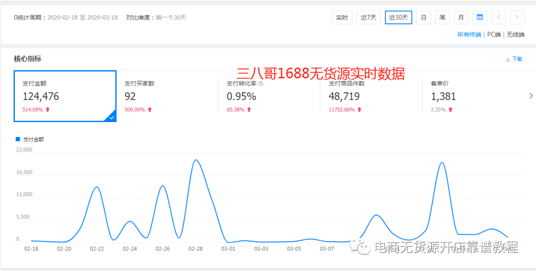Click the 500.00% growth figure

click(x=134, y=110)
